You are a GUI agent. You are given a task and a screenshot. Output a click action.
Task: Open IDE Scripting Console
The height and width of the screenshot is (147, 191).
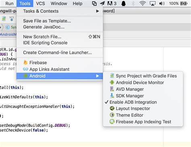60,43
